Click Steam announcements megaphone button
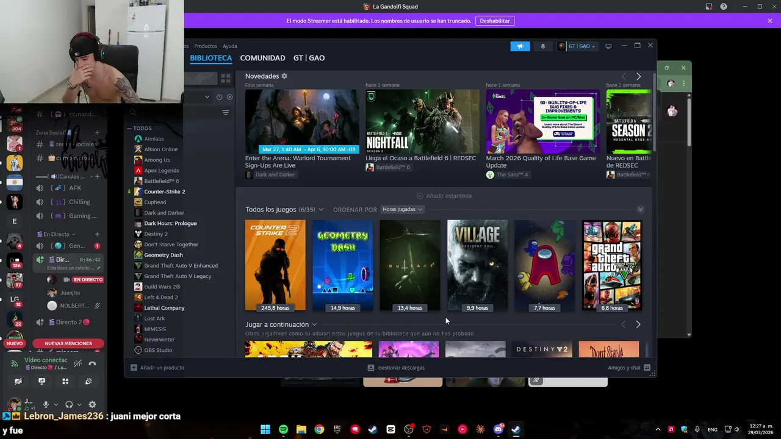 [520, 46]
